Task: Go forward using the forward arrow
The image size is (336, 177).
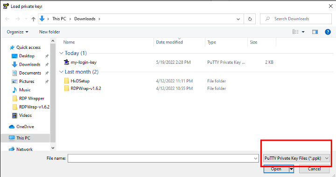Action: pos(18,19)
